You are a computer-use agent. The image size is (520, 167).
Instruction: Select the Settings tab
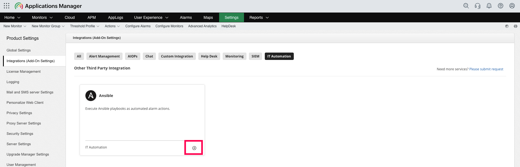231,17
